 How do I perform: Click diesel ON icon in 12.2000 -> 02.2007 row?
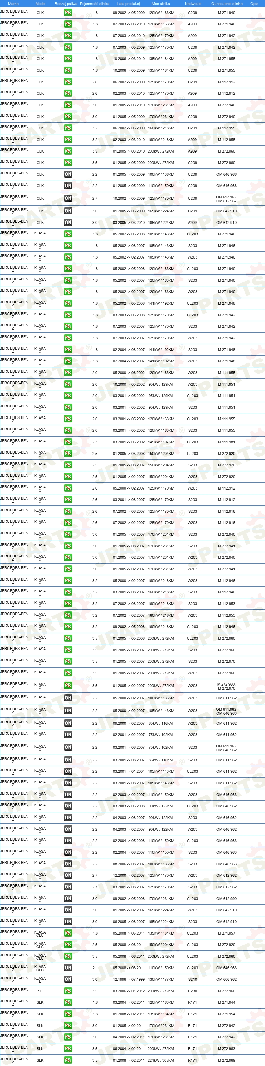68,875
